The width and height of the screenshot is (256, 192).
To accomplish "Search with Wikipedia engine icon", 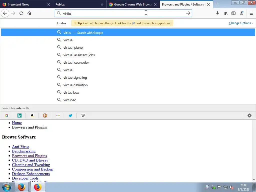I will 83,115.
